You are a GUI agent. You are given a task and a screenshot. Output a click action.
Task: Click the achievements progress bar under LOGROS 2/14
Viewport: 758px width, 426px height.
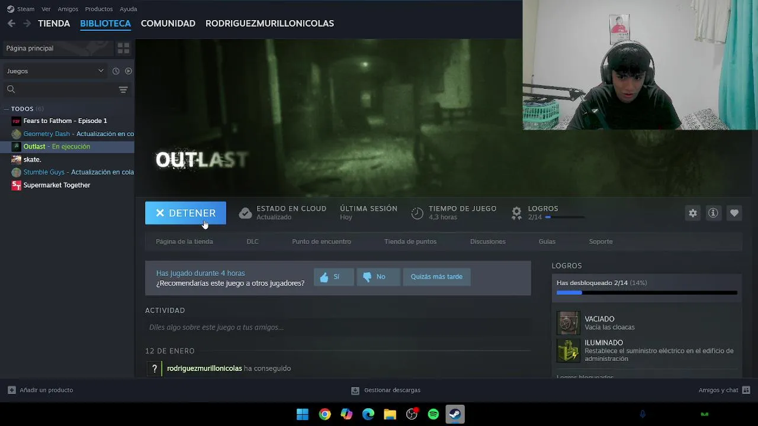566,217
